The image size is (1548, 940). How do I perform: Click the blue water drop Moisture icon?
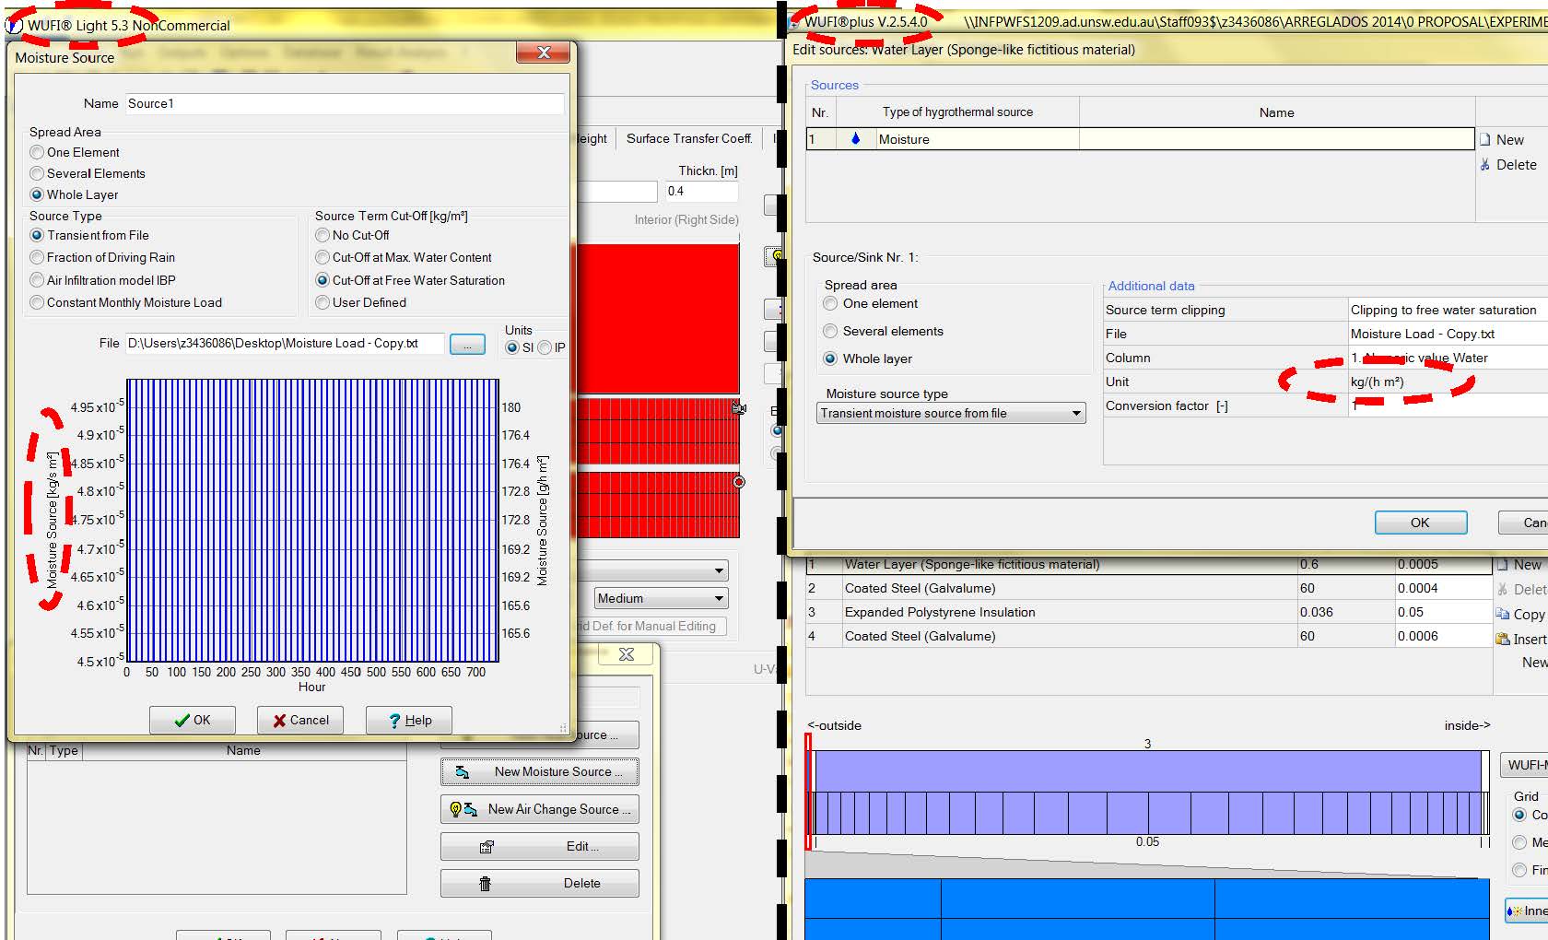tap(855, 139)
